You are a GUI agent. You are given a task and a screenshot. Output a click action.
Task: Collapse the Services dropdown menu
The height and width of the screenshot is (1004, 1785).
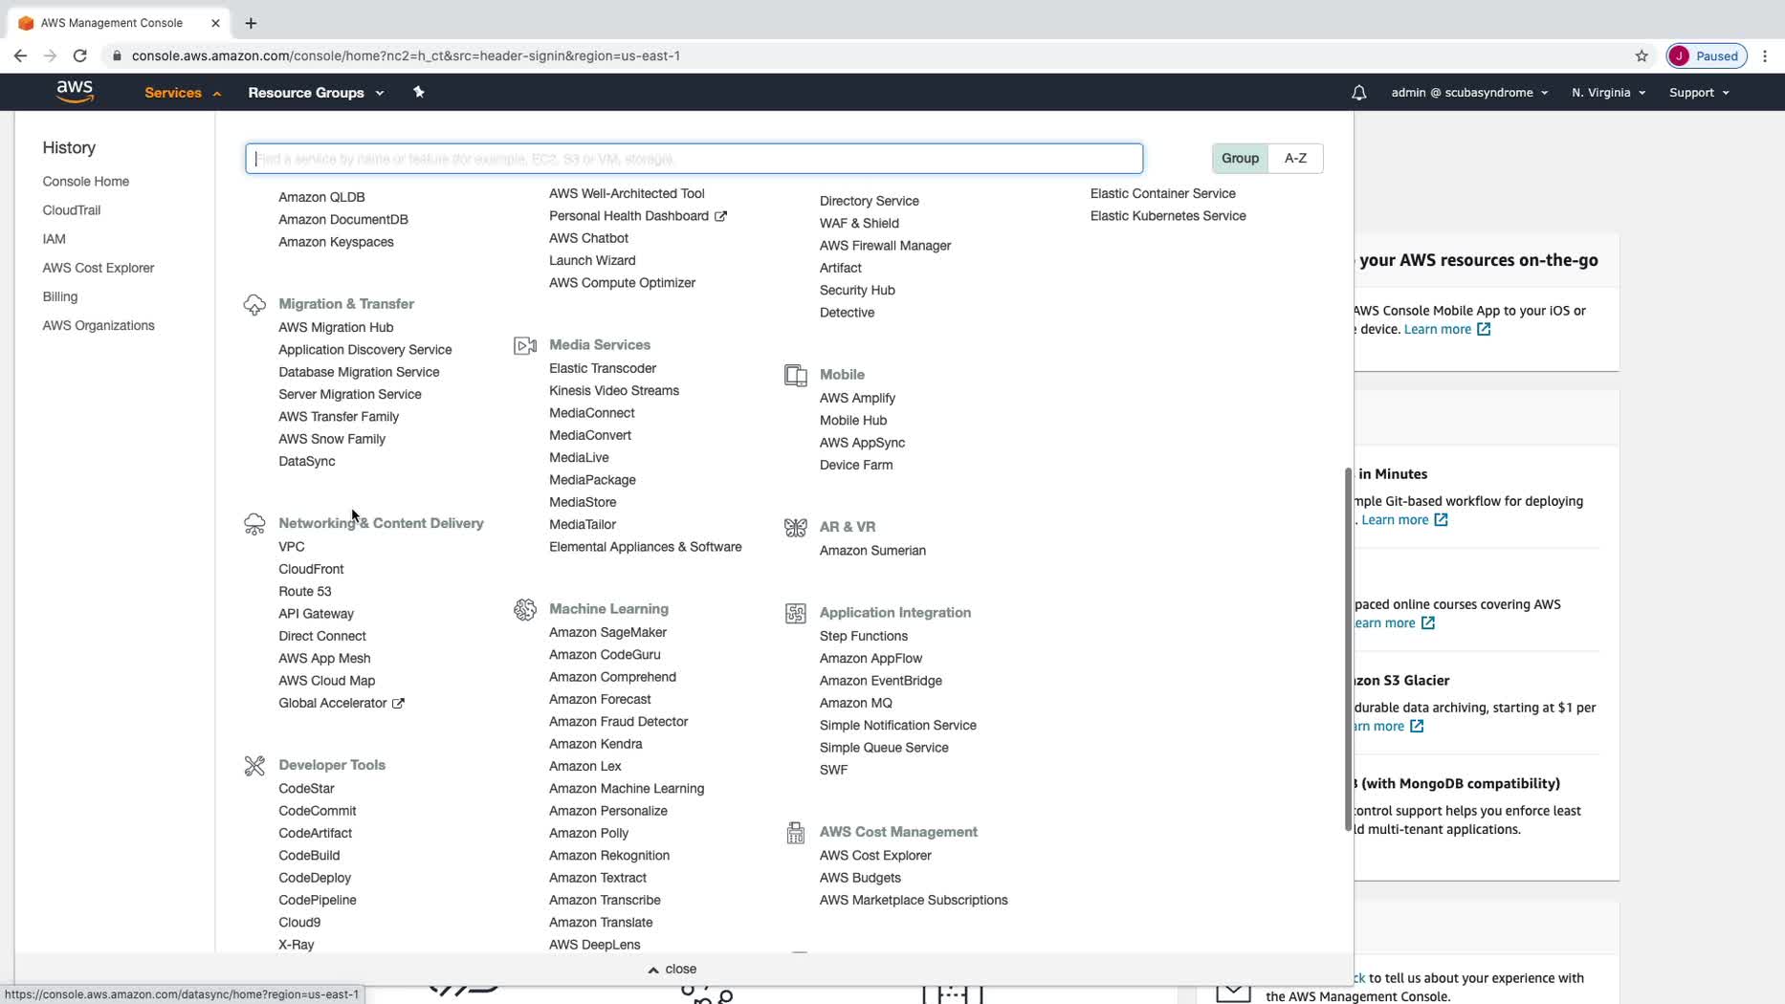pos(183,93)
